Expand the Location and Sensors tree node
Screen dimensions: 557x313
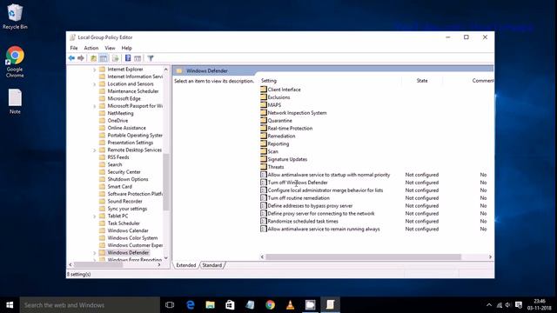pos(95,84)
